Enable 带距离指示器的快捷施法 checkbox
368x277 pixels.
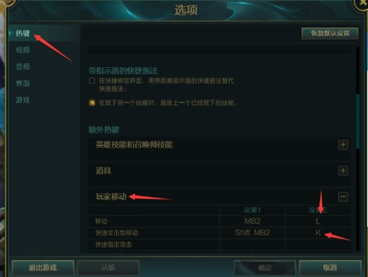click(92, 81)
